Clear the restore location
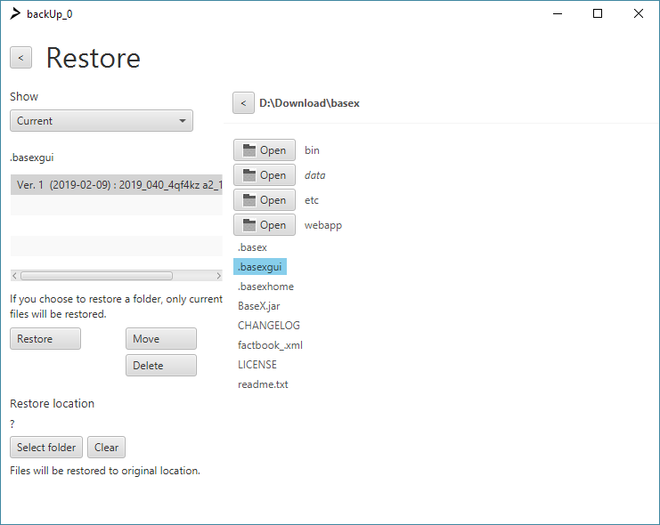The height and width of the screenshot is (525, 660). click(106, 448)
